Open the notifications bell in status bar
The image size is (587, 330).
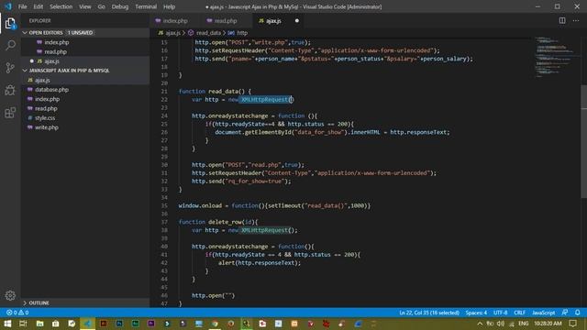(578, 313)
